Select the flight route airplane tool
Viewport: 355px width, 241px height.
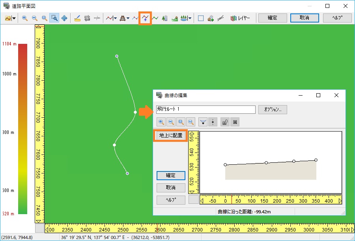pyautogui.click(x=145, y=18)
